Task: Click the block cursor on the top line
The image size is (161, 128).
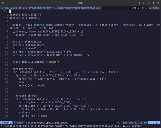Action: (x=10, y=11)
